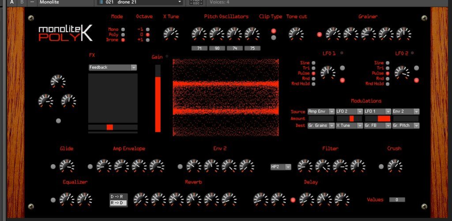
Task: Select the R -> D routing button
Action: point(118,202)
